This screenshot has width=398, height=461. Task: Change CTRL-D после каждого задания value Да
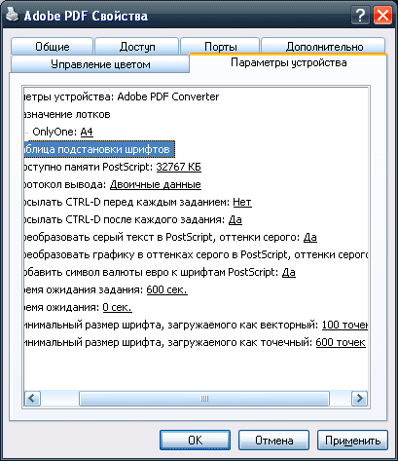click(235, 219)
